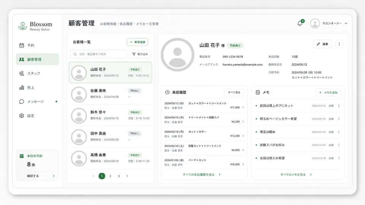Click the 予約あり badge in the profile header
This screenshot has width=365, height=205.
(x=235, y=46)
